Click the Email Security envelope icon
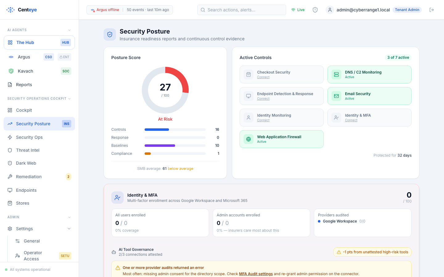The image size is (444, 277). click(336, 96)
